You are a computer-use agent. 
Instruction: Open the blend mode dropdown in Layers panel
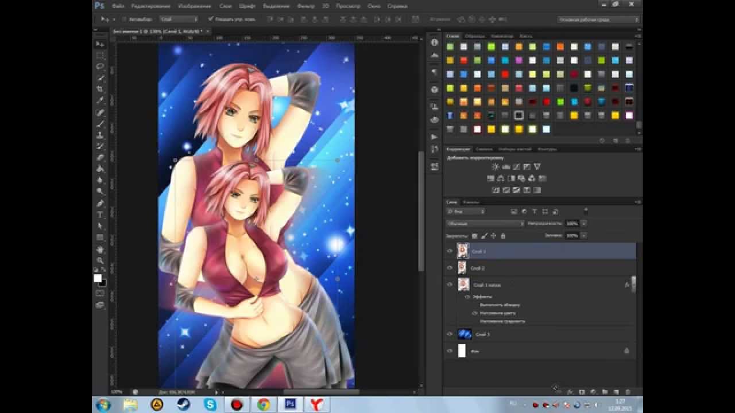[486, 223]
